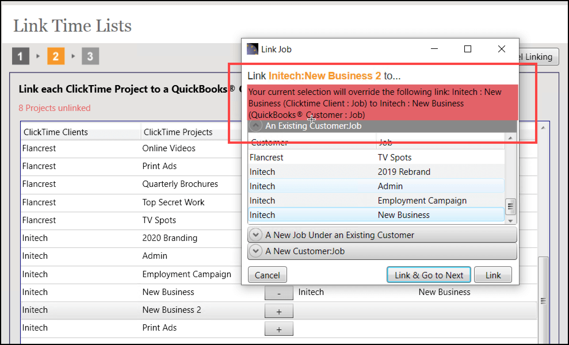Click the ClickTime Clients column header
Screen dimensions: 569x345
(x=81, y=132)
